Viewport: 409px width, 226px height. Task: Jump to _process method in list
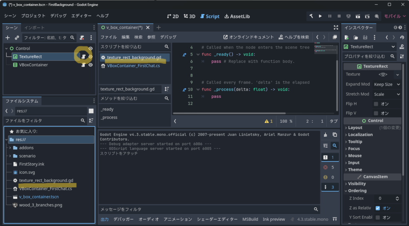[x=109, y=117]
